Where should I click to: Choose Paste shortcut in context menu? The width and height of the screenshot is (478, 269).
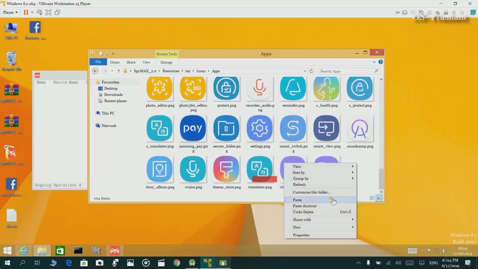pos(320,206)
